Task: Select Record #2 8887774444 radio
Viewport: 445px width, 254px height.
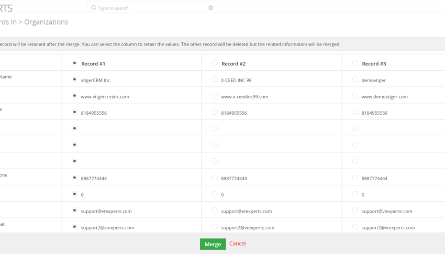Action: coord(215,178)
